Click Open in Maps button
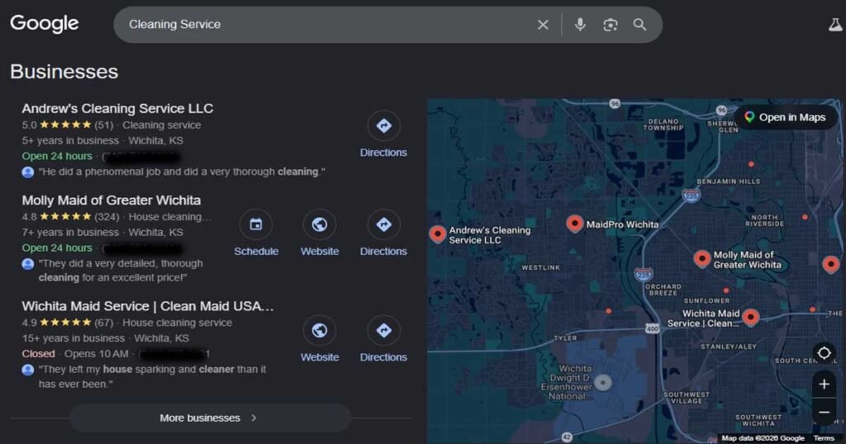Image resolution: width=846 pixels, height=444 pixels. click(x=786, y=117)
